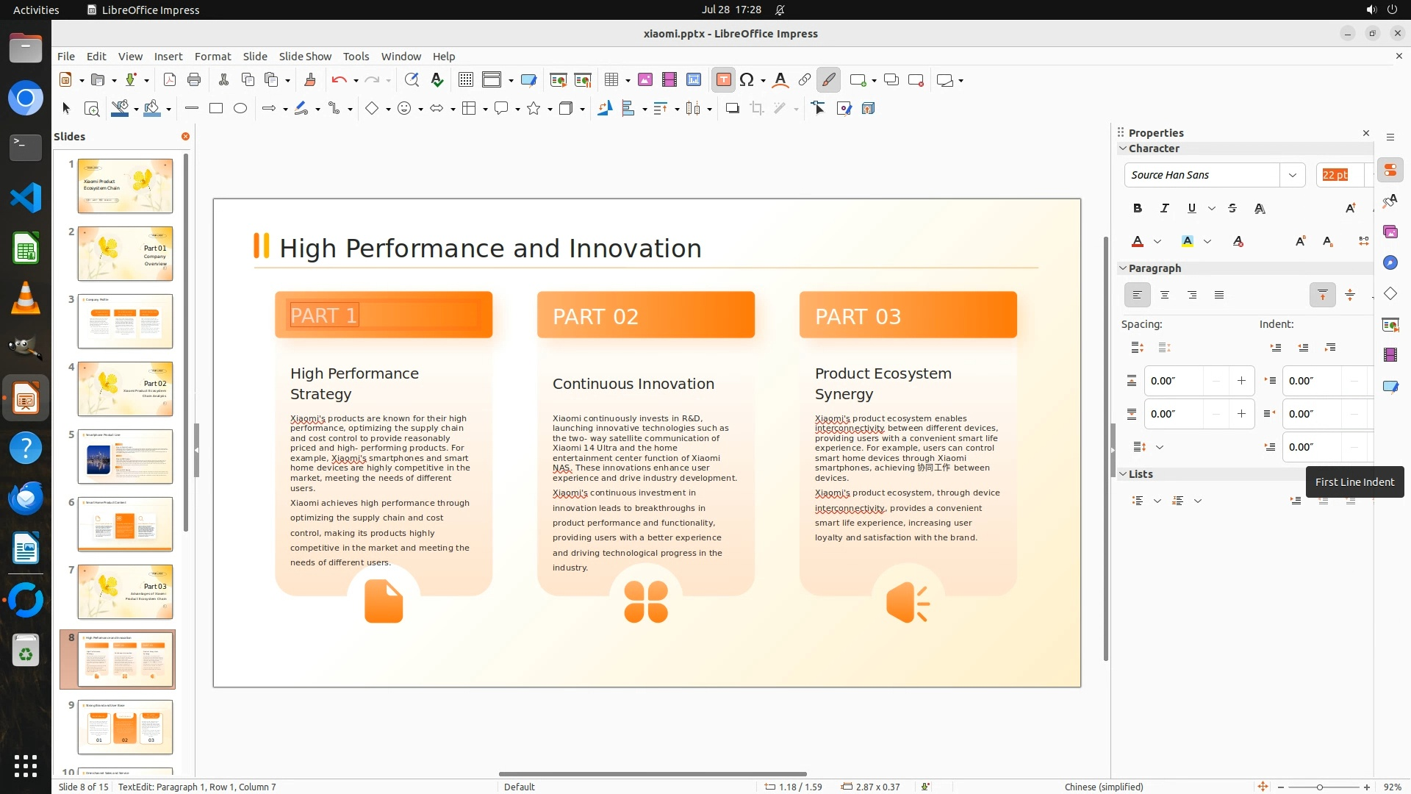Select the Ellipse drawing tool
Image resolution: width=1411 pixels, height=794 pixels.
click(240, 109)
